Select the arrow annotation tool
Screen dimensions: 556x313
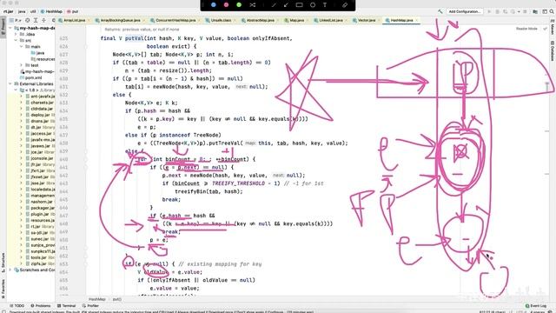click(286, 5)
